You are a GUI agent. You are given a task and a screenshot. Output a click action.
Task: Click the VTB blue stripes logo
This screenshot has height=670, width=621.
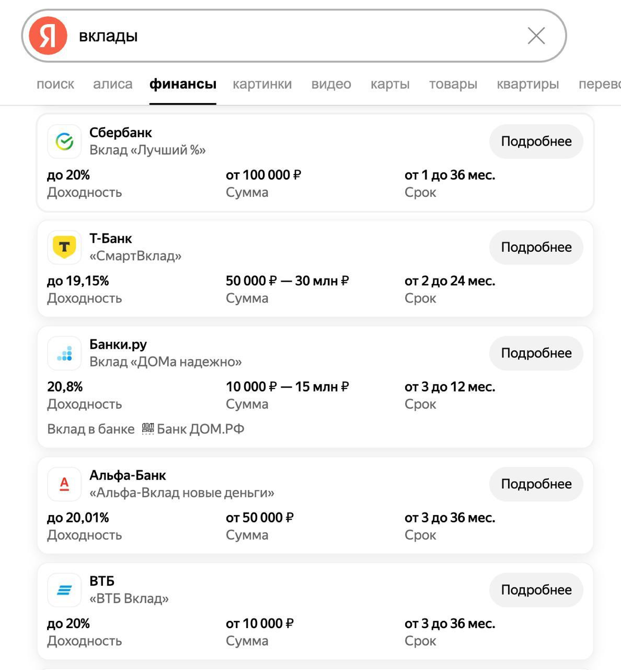pos(64,590)
